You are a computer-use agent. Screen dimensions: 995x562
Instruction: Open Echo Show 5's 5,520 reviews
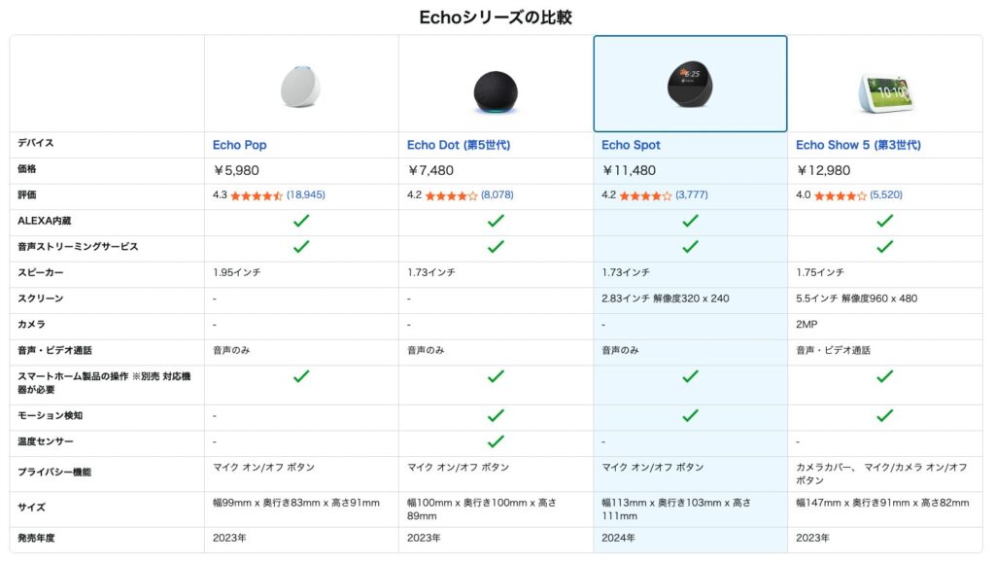pos(886,195)
